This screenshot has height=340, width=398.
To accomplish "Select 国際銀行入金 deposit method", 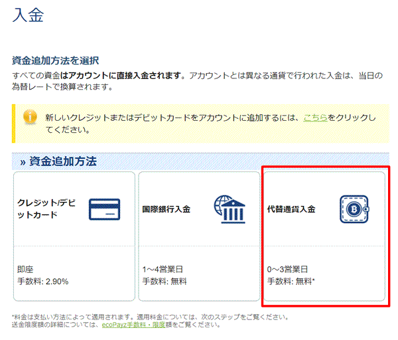I will click(x=199, y=236).
